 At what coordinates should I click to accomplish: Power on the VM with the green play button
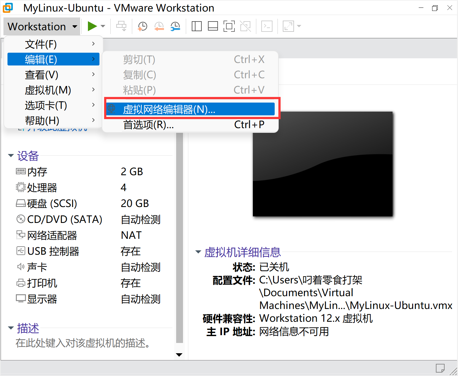coord(92,26)
